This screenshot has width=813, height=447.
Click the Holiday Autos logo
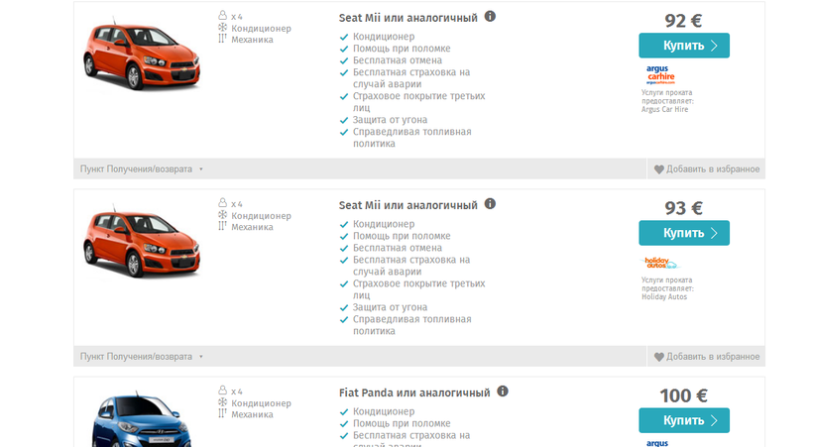(x=660, y=263)
